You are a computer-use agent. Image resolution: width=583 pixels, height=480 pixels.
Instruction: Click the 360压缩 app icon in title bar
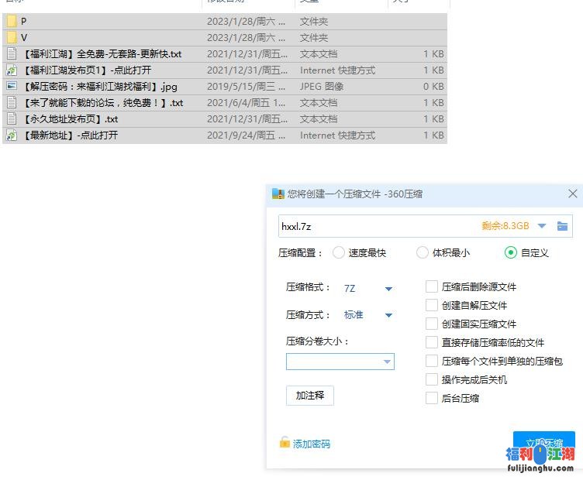tap(278, 194)
